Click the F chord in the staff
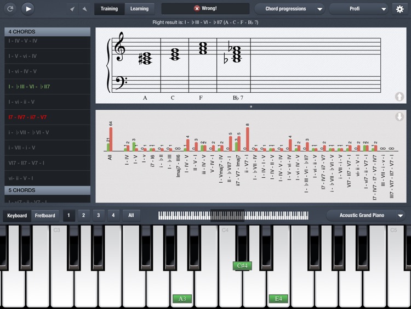The width and height of the screenshot is (411, 309). point(203,48)
